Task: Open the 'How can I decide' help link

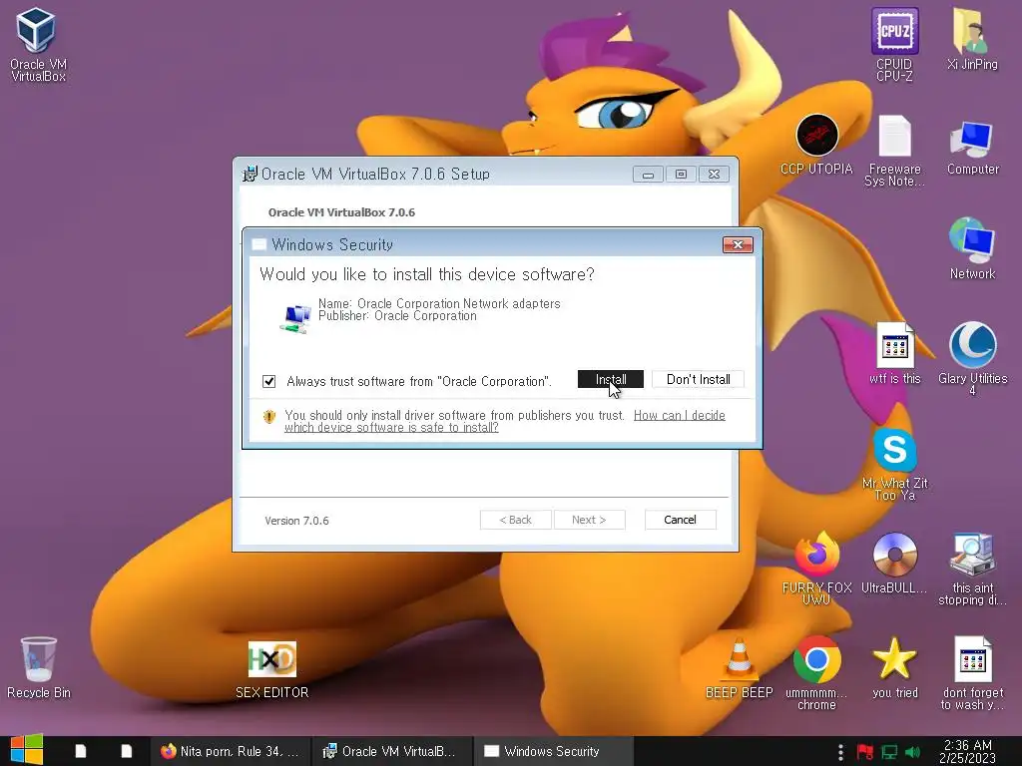Action: (504, 421)
